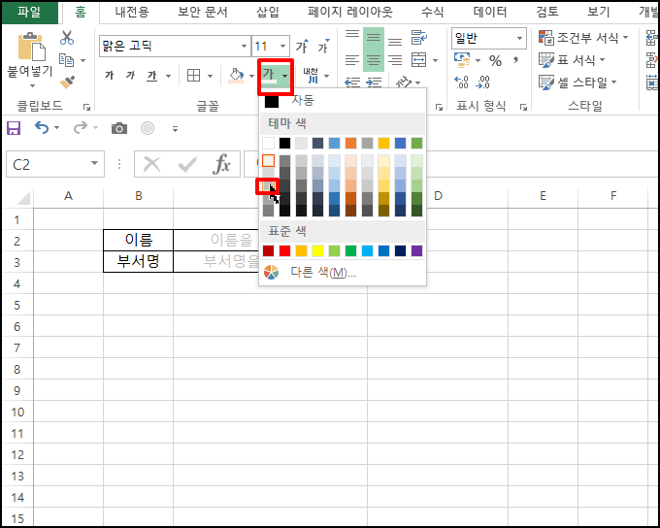Click the decrease font size icon
The height and width of the screenshot is (528, 660).
(x=323, y=46)
